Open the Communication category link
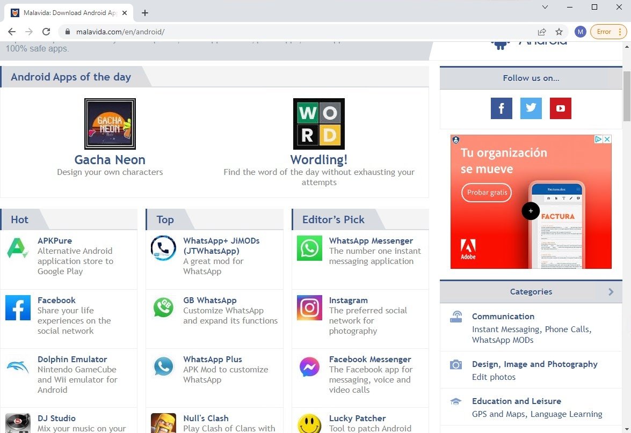The height and width of the screenshot is (433, 631). [x=503, y=317]
